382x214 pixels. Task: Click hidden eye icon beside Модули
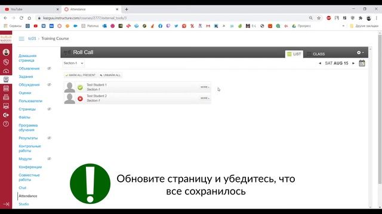coord(49,159)
